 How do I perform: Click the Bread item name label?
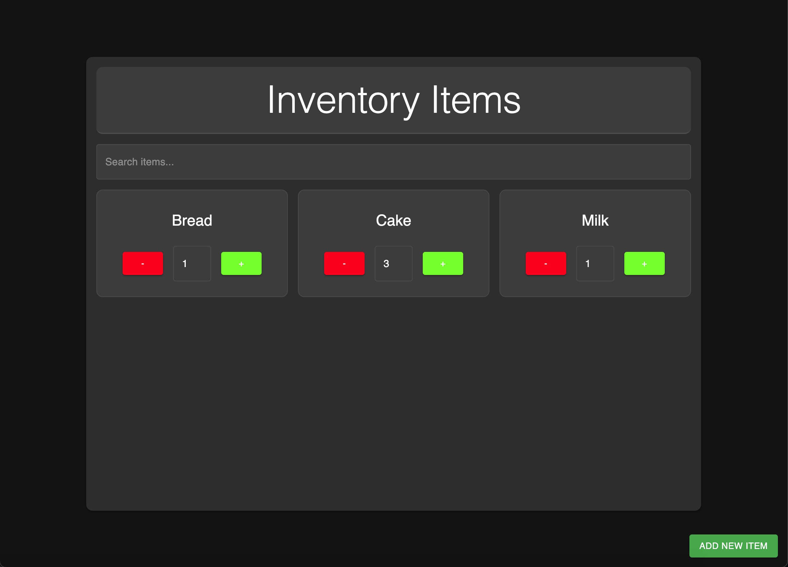click(192, 220)
